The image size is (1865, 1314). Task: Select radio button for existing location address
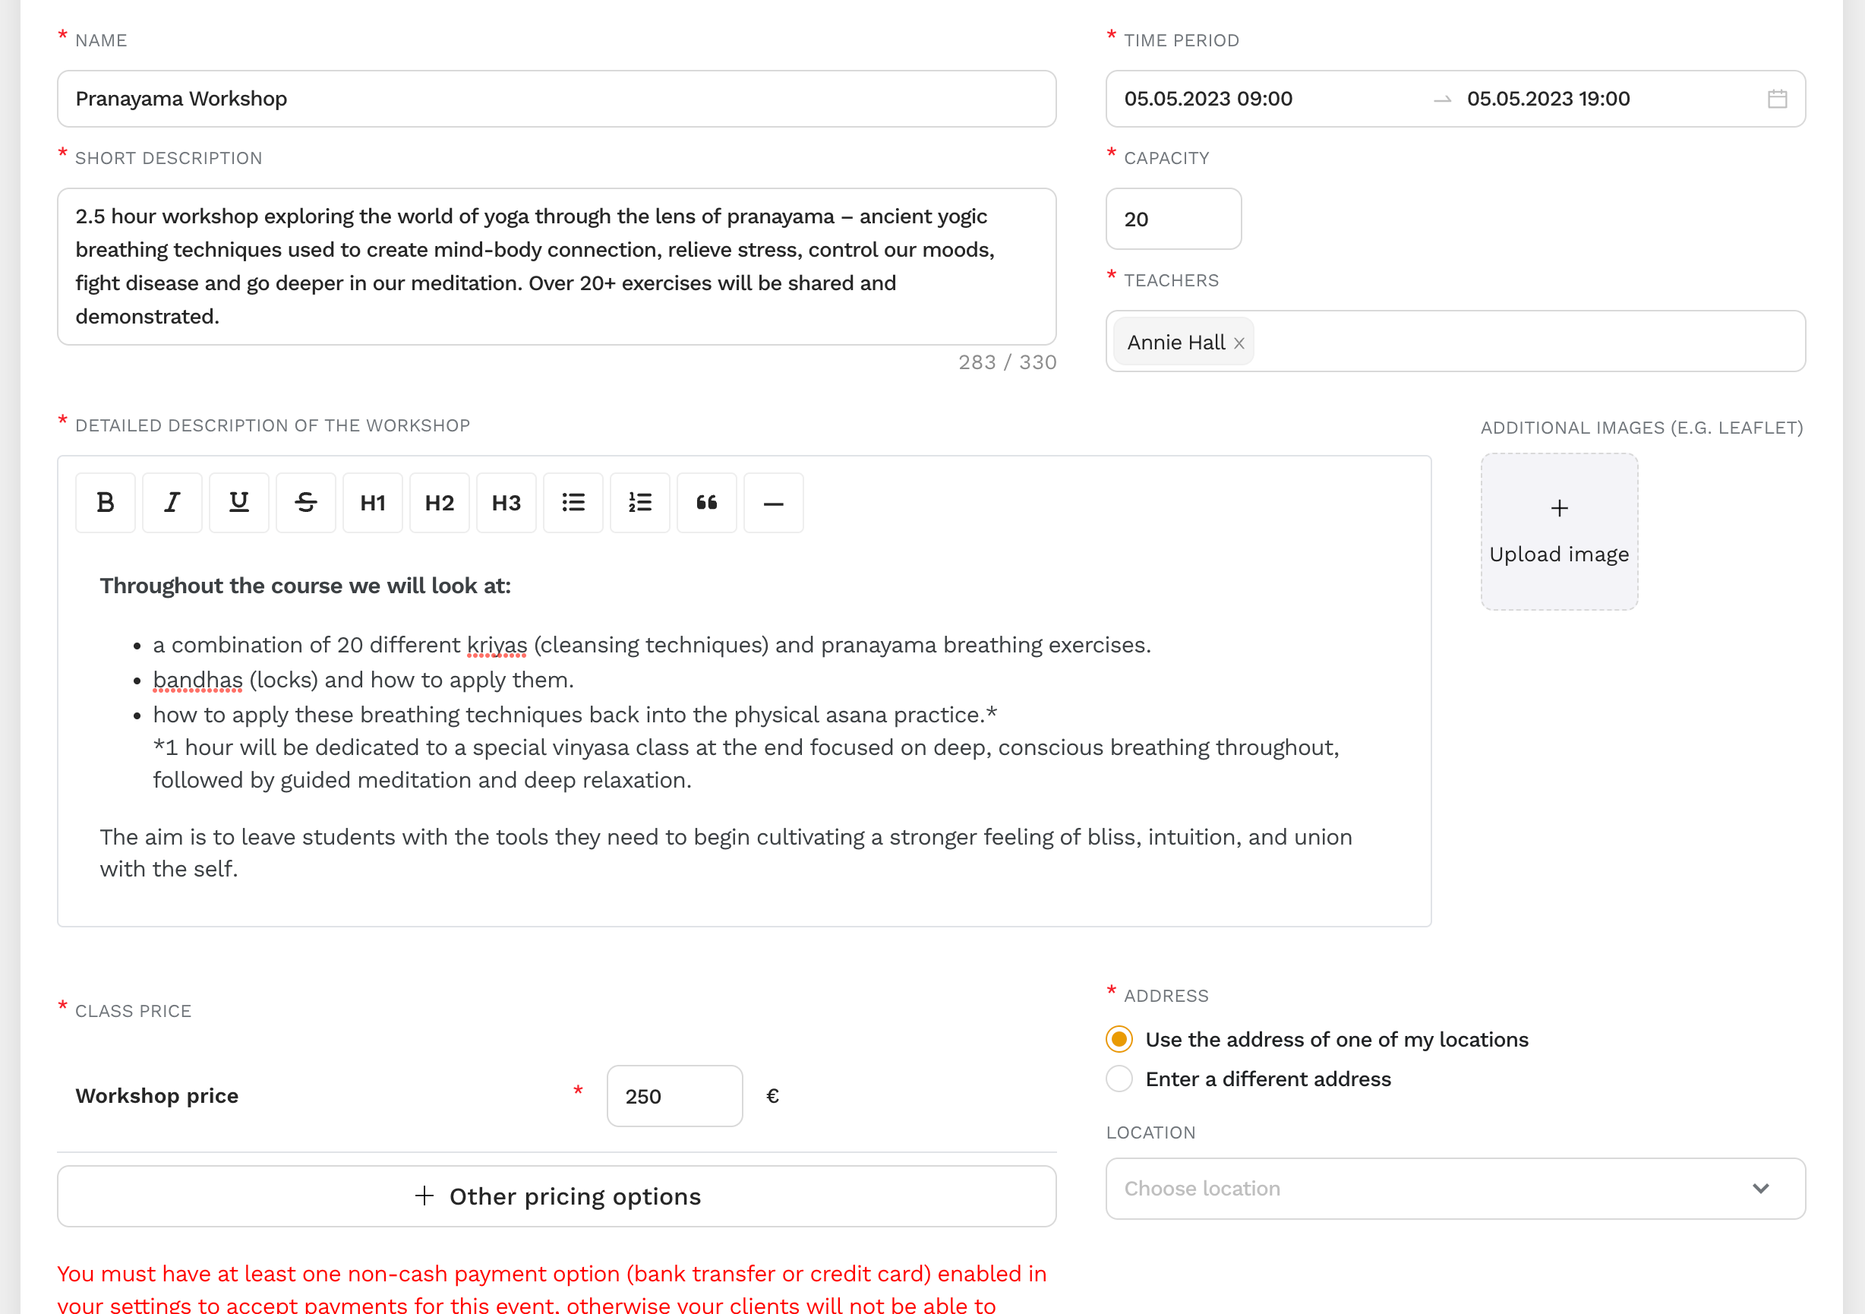(x=1120, y=1038)
